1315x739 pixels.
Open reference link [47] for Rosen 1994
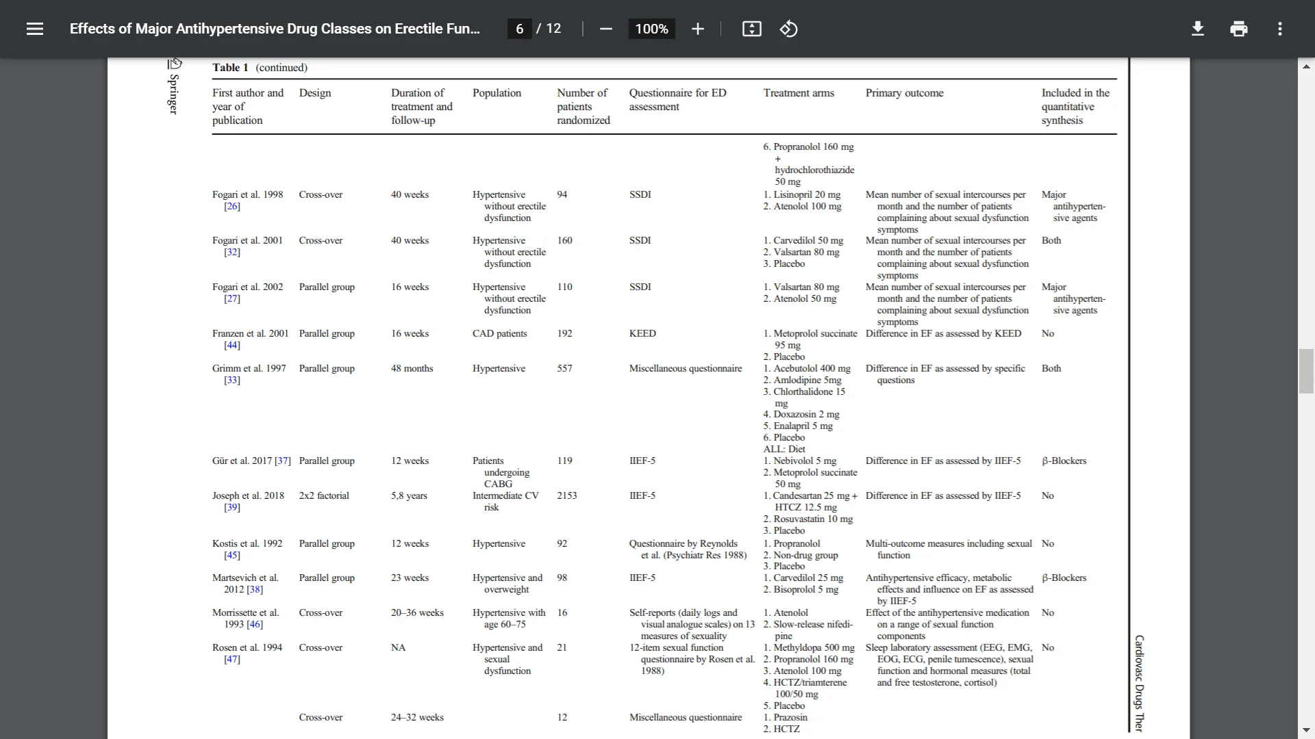tap(232, 660)
